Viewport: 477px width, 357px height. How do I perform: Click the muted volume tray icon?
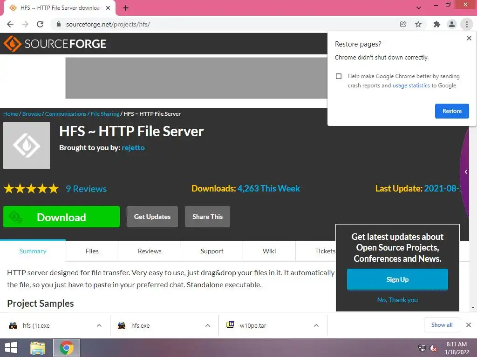(433, 348)
